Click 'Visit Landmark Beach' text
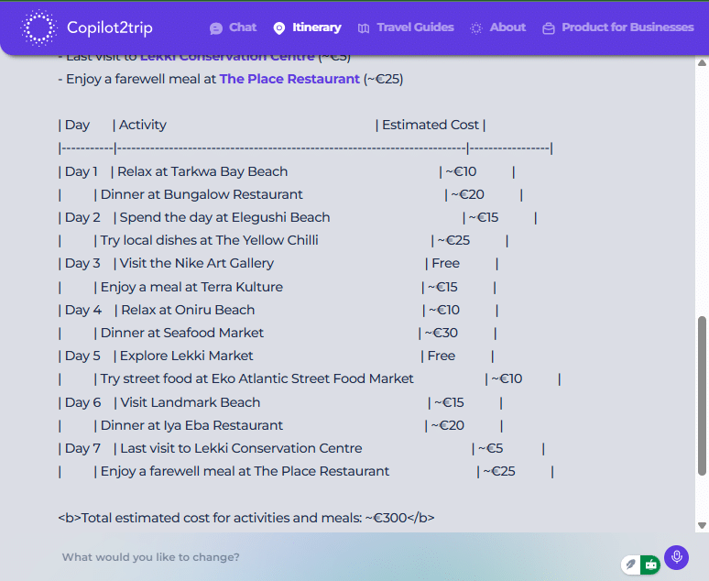This screenshot has height=581, width=709. [191, 402]
